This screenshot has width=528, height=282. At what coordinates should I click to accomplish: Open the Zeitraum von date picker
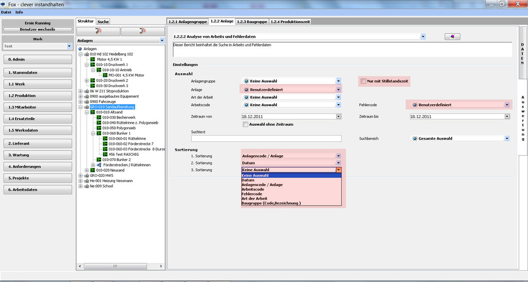tap(338, 117)
